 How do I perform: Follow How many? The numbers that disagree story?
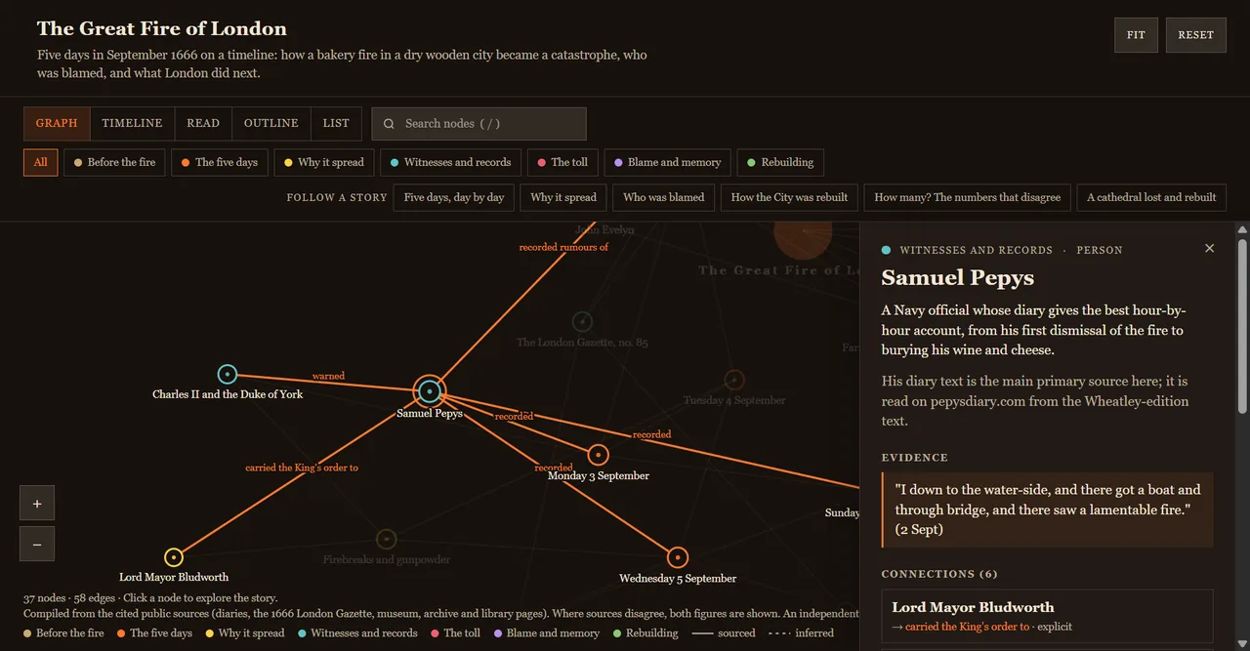967,197
